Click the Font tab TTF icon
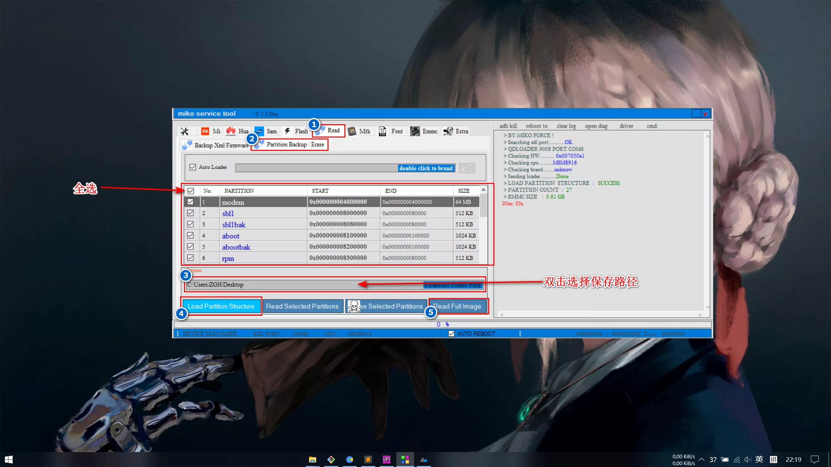This screenshot has width=831, height=467. (382, 131)
